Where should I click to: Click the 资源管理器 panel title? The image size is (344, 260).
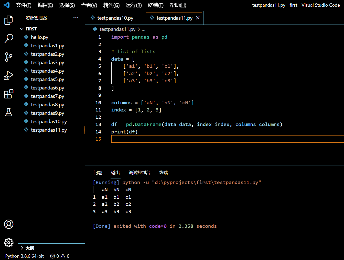click(x=36, y=18)
